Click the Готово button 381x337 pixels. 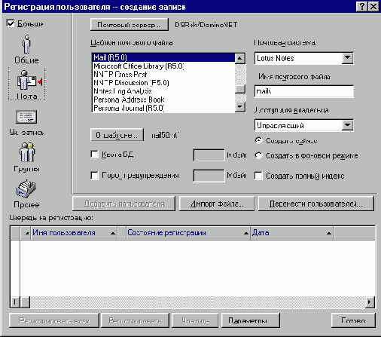click(353, 320)
